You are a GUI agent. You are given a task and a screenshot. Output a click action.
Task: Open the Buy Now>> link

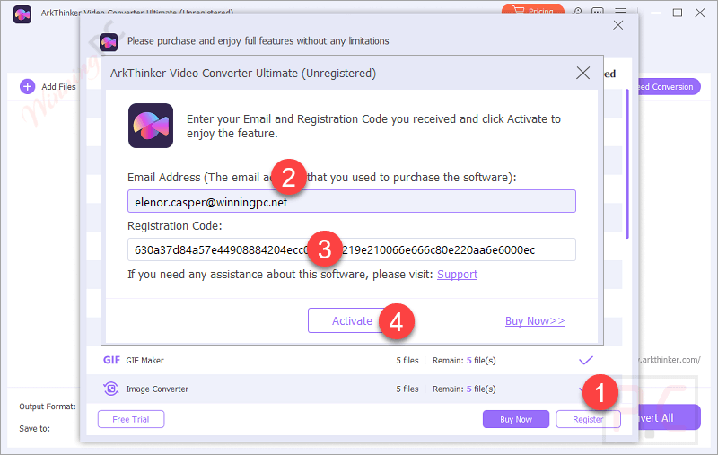[535, 321]
